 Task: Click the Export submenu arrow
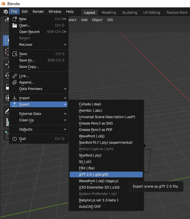click(65, 104)
